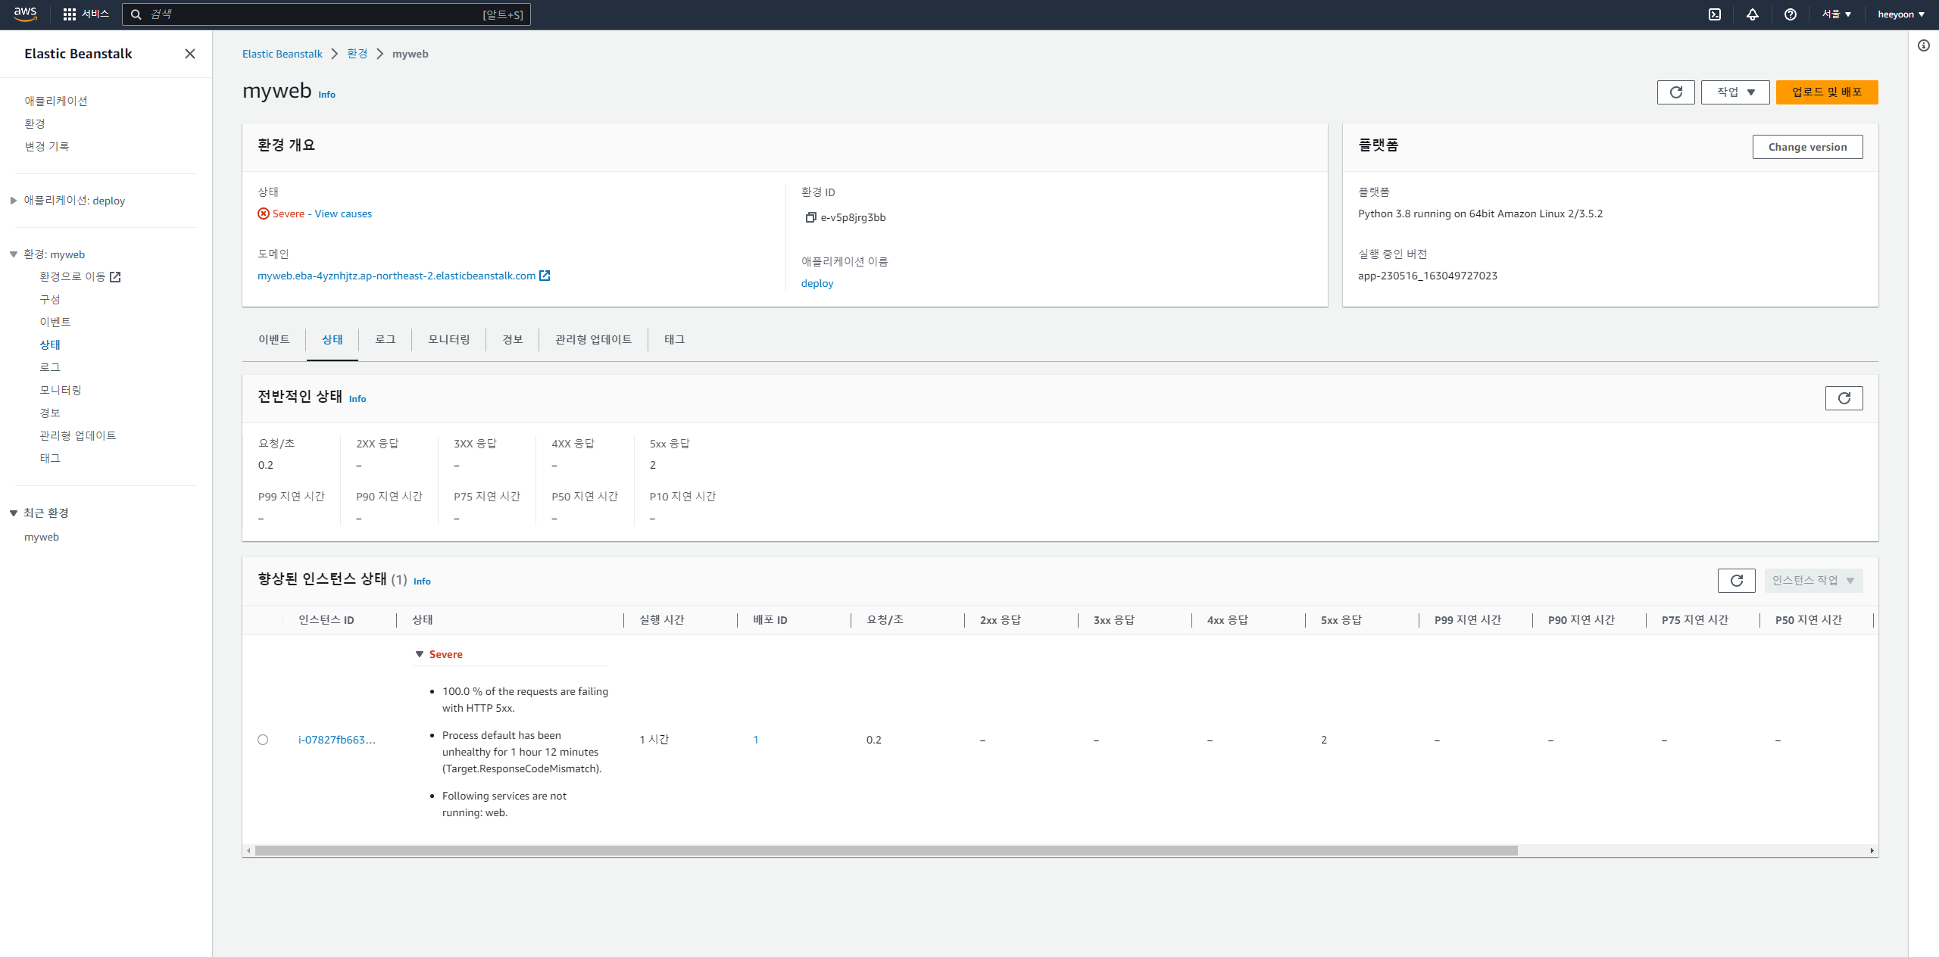Open the 인스턴스 작업 dropdown
The height and width of the screenshot is (957, 1939).
tap(1814, 581)
